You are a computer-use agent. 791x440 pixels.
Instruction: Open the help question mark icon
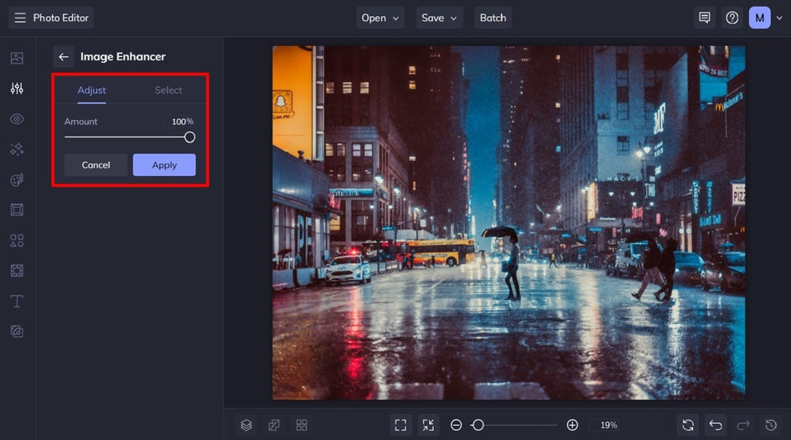[732, 18]
